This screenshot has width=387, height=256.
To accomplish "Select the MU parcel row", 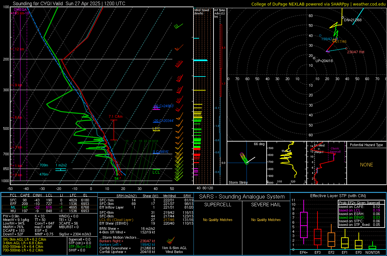I will 50,211.
